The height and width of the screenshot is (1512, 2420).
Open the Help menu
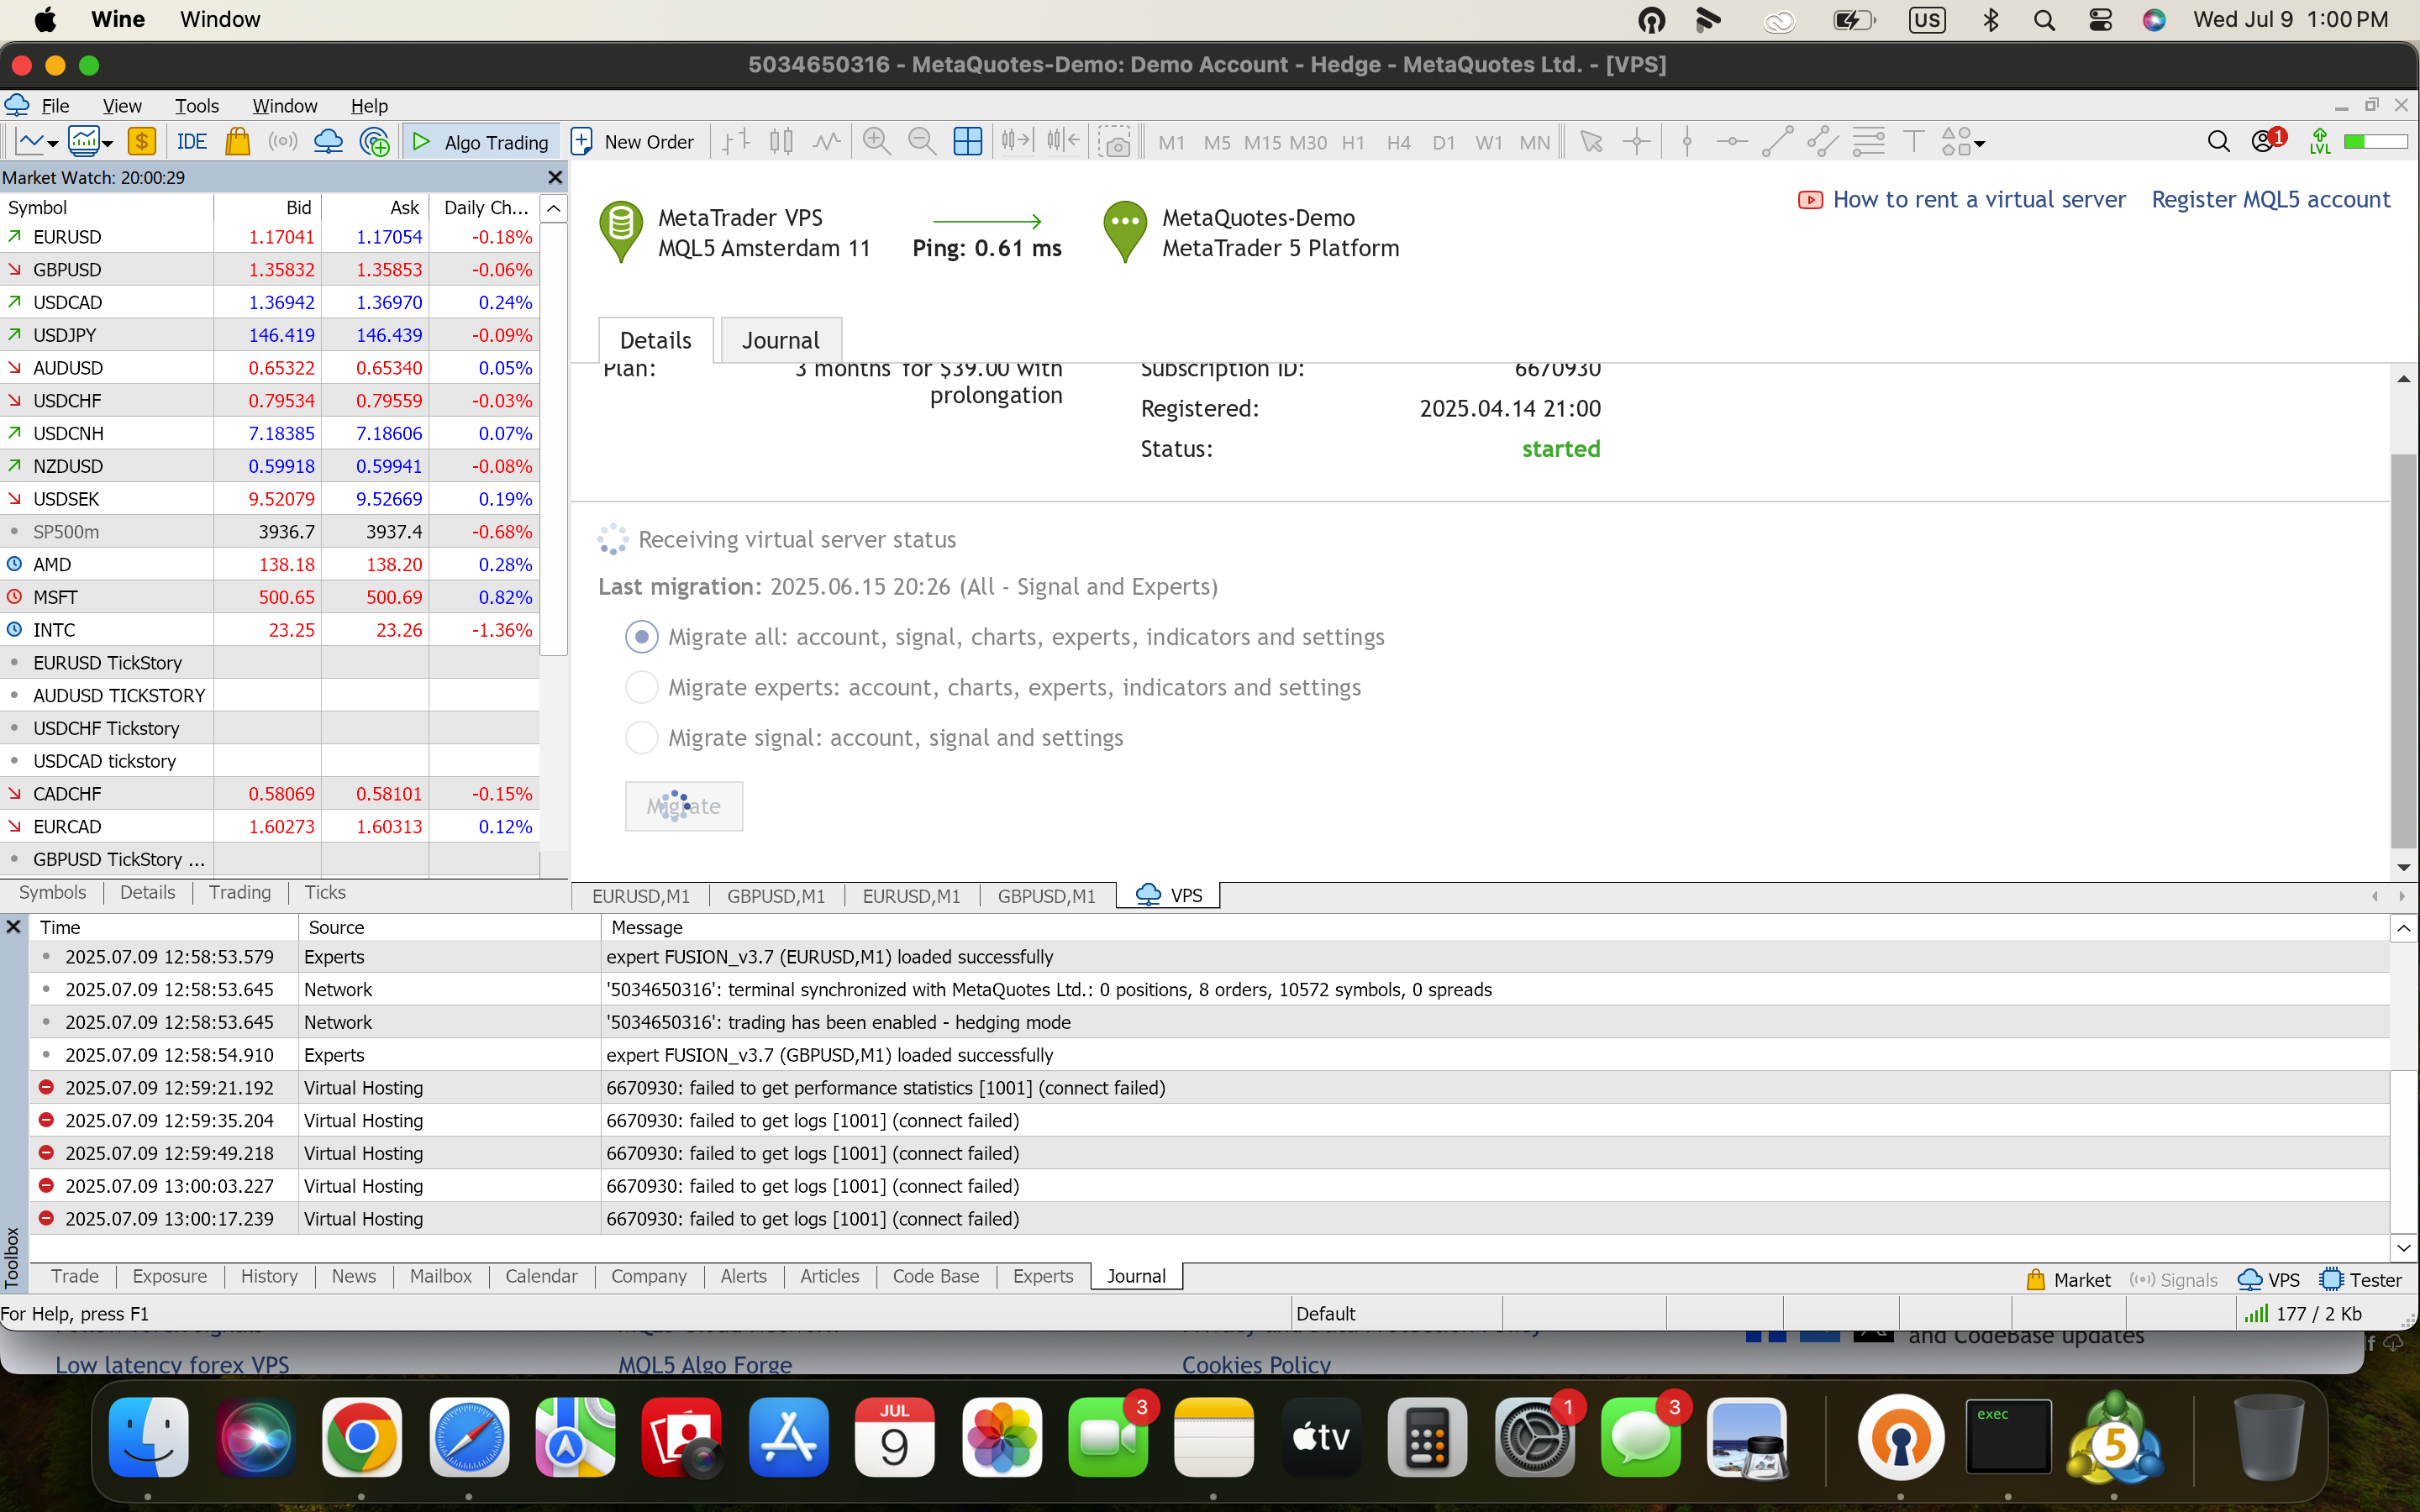[x=369, y=106]
